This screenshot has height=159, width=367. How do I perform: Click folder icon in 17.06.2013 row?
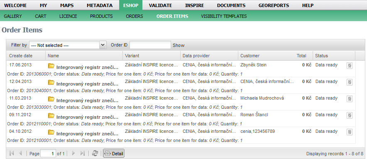click(x=51, y=66)
